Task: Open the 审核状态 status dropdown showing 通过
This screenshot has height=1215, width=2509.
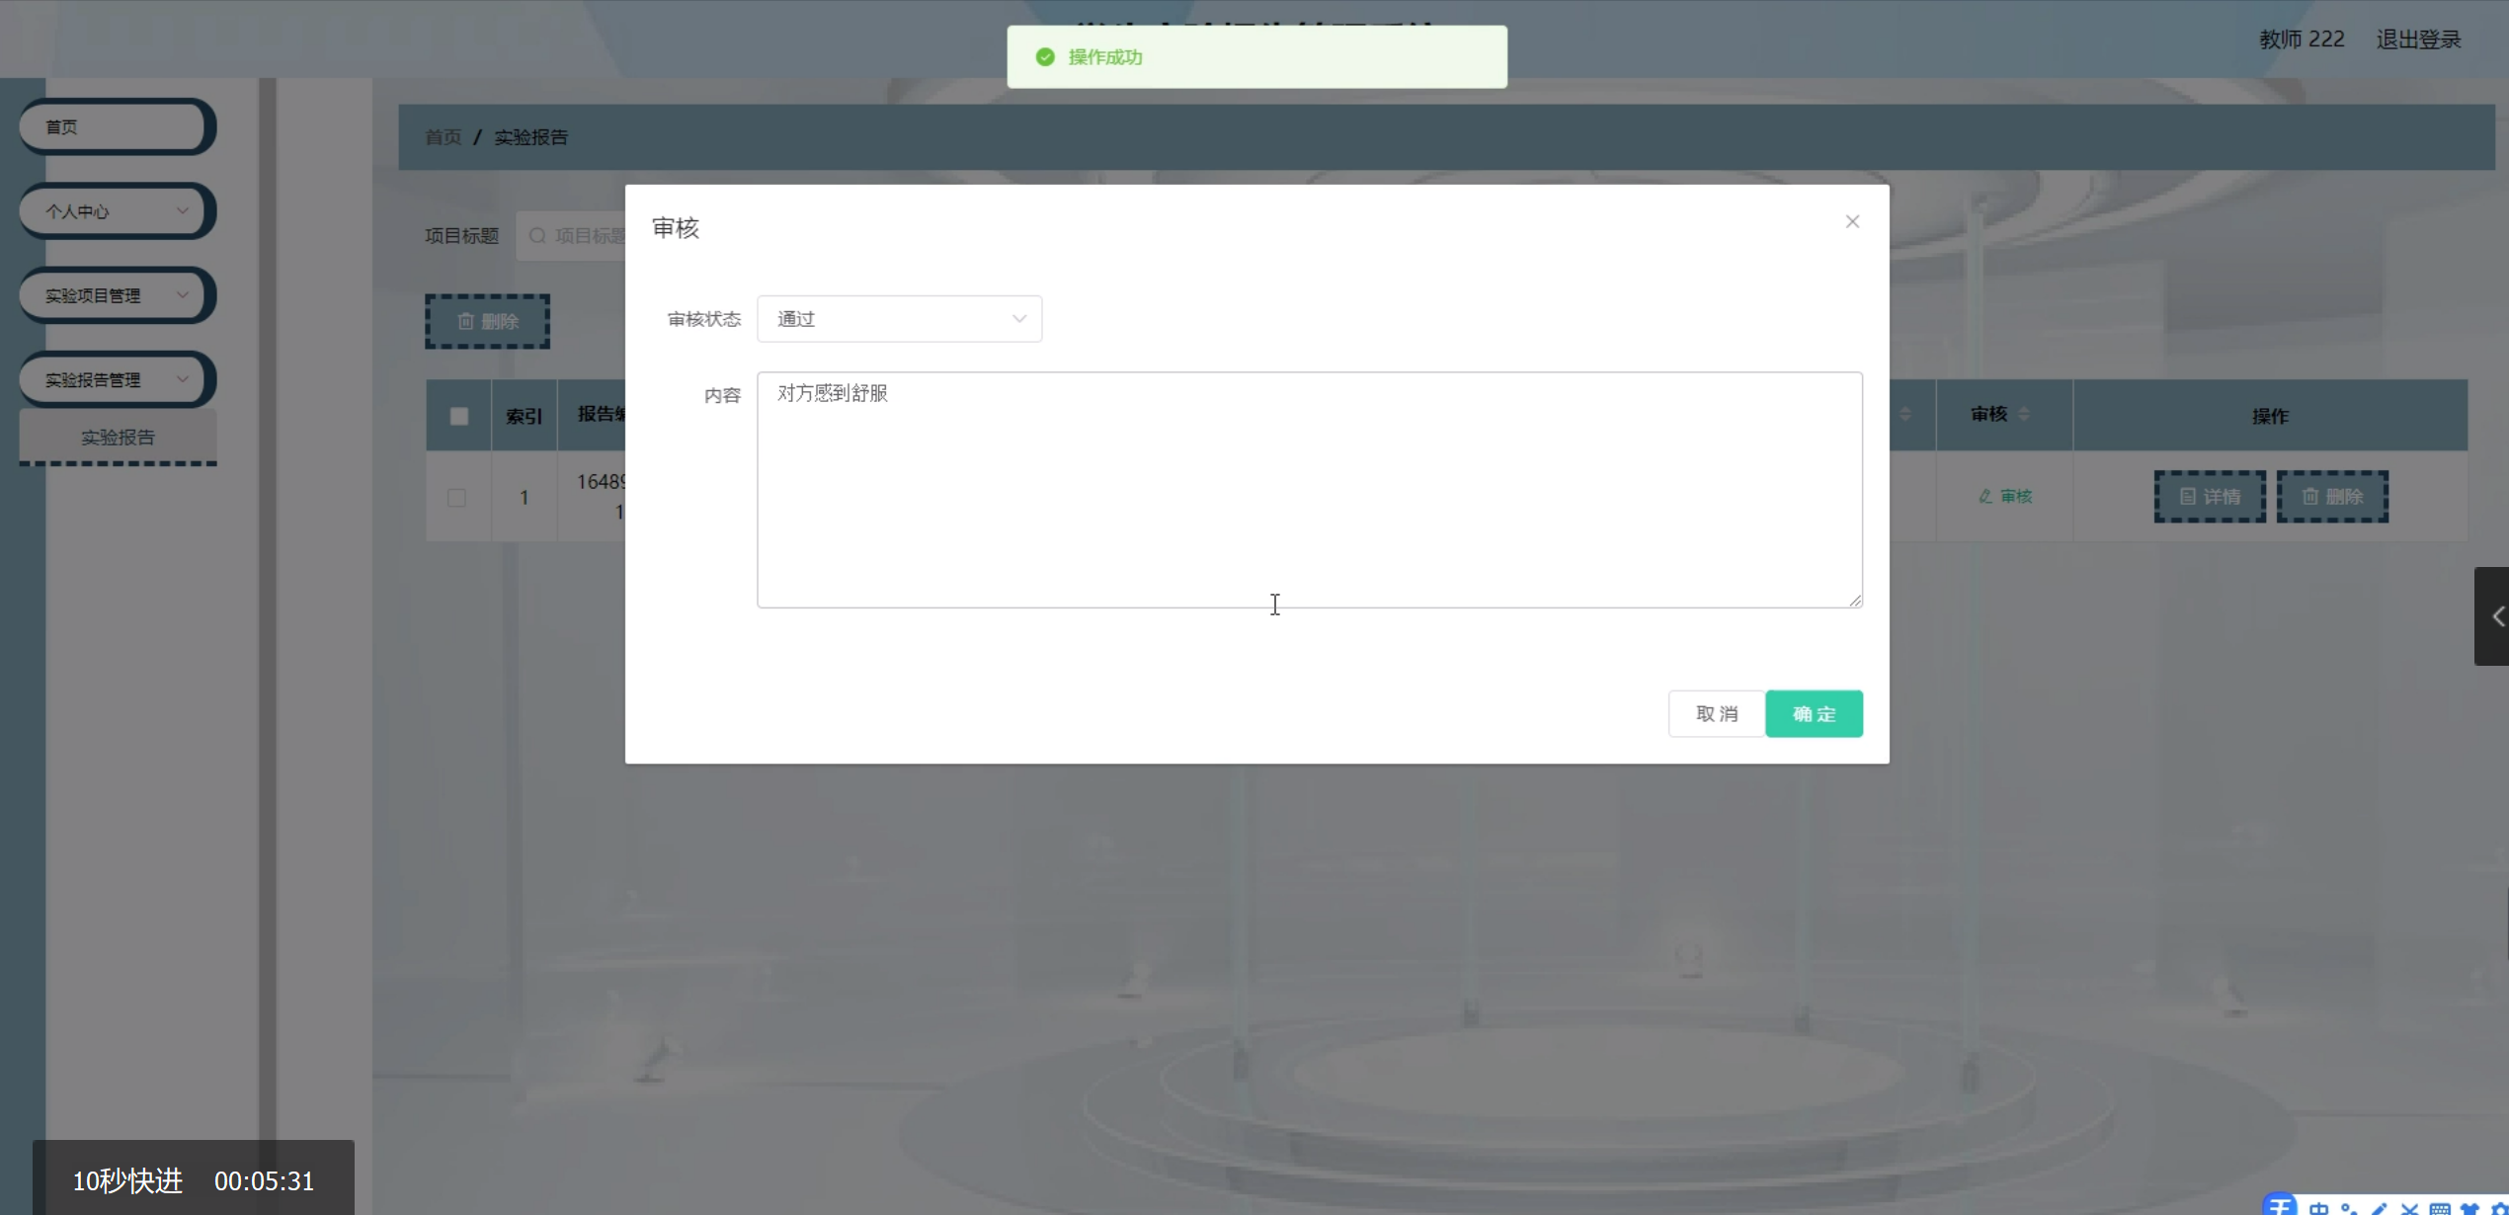Action: pos(899,318)
